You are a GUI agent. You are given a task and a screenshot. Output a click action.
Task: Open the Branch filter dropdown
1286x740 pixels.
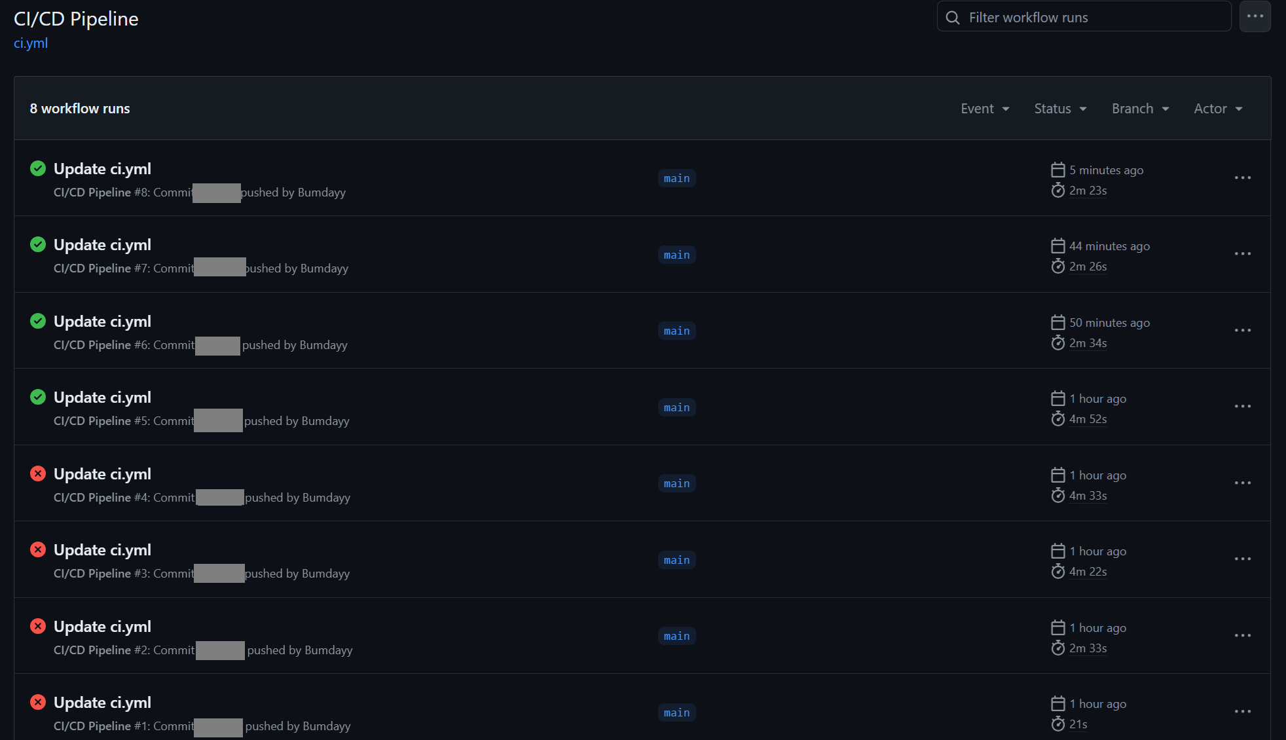coord(1140,109)
